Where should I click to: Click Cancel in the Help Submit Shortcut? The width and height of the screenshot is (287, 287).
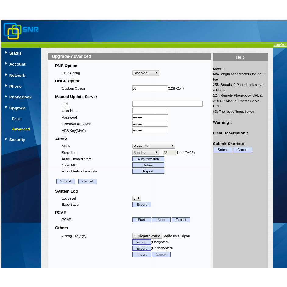pyautogui.click(x=243, y=150)
